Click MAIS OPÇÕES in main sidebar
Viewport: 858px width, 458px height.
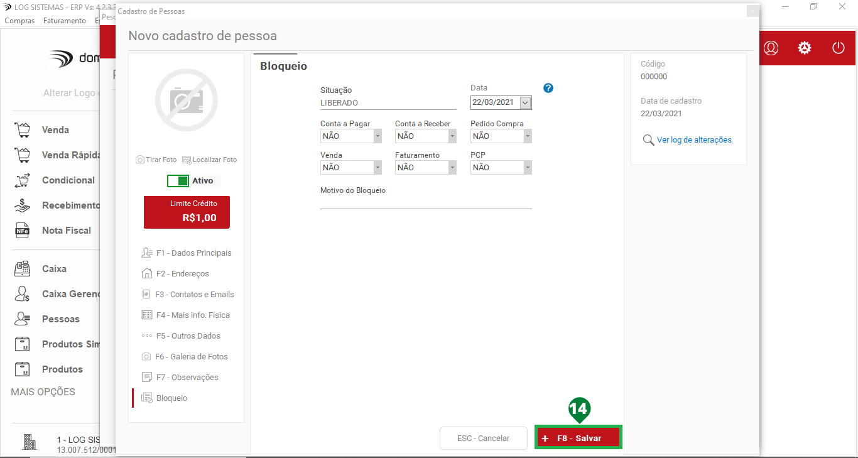[x=43, y=392]
